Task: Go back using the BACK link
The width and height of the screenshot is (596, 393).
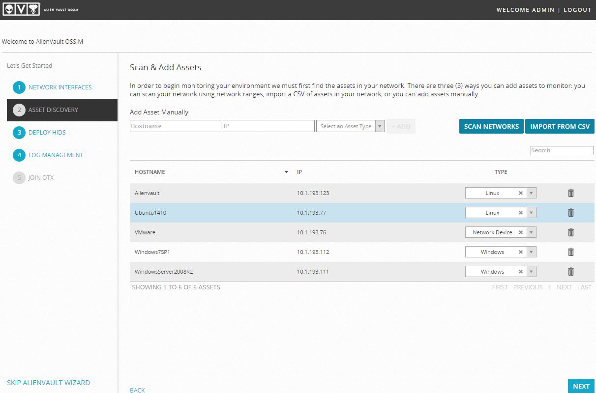Action: click(x=137, y=390)
